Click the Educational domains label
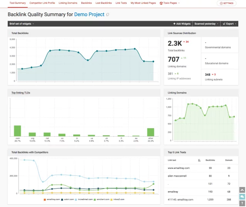246x207 pixels. click(x=216, y=63)
